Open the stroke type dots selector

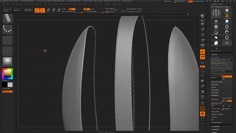click(7, 29)
